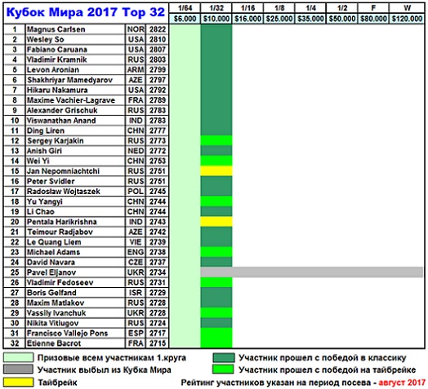
Task: Click the title Кубок Мира 2017 Top 32
Action: pyautogui.click(x=86, y=12)
